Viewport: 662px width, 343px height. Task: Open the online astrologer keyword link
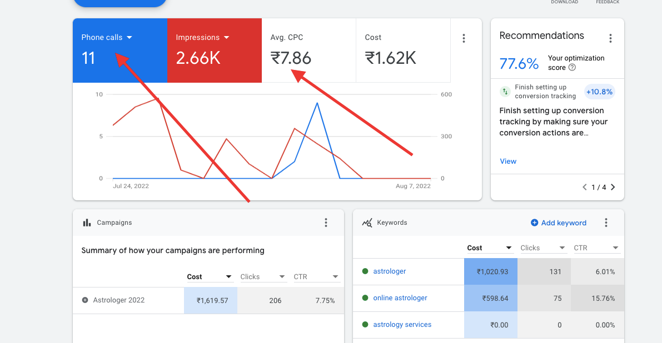pyautogui.click(x=400, y=298)
